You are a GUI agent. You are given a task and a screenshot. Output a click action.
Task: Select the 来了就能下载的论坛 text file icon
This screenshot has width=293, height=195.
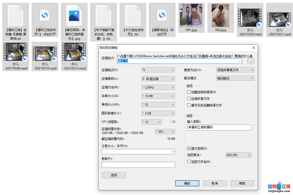pos(103,15)
